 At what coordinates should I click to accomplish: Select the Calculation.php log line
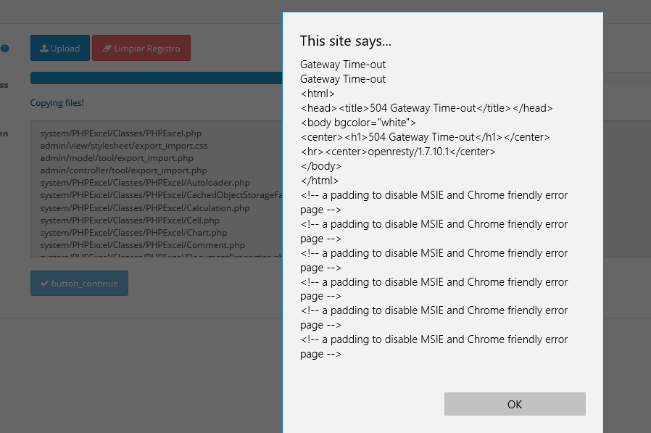[x=145, y=208]
